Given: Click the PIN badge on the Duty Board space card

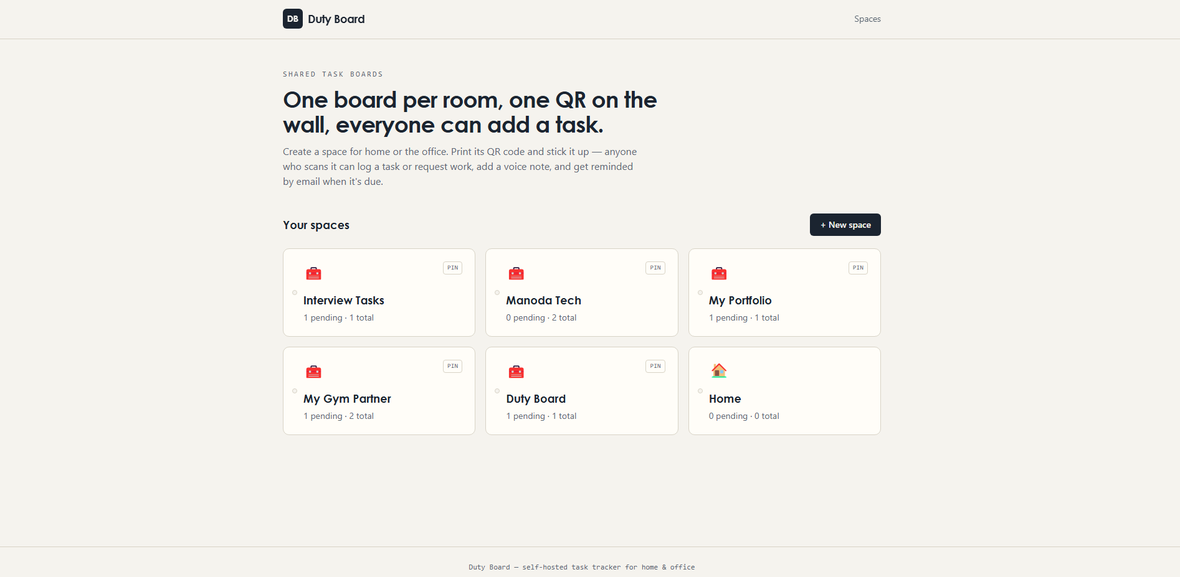Looking at the screenshot, I should click(x=655, y=366).
